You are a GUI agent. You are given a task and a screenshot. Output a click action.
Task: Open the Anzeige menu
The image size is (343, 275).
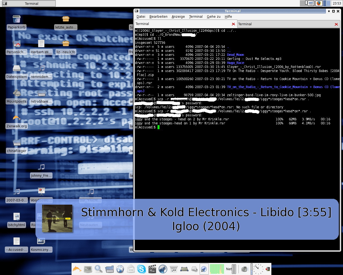pyautogui.click(x=178, y=16)
